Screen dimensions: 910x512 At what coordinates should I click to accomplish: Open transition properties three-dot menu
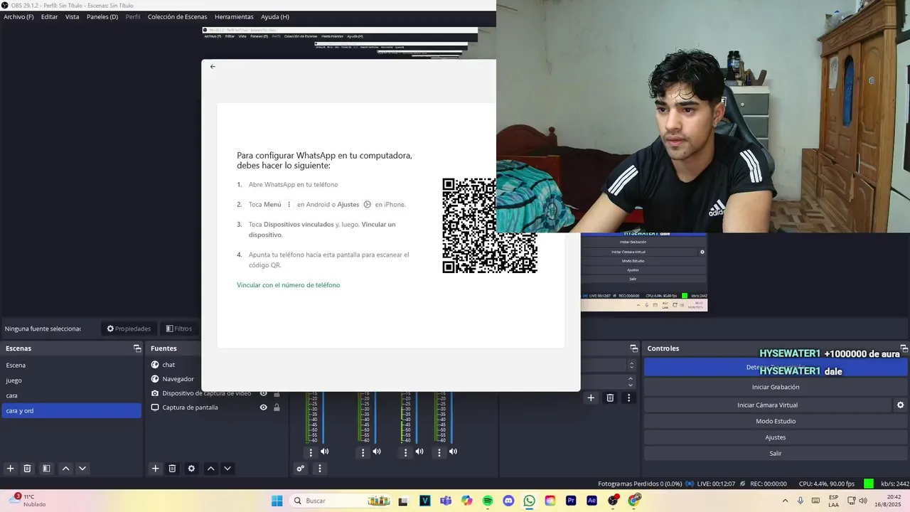pos(628,398)
